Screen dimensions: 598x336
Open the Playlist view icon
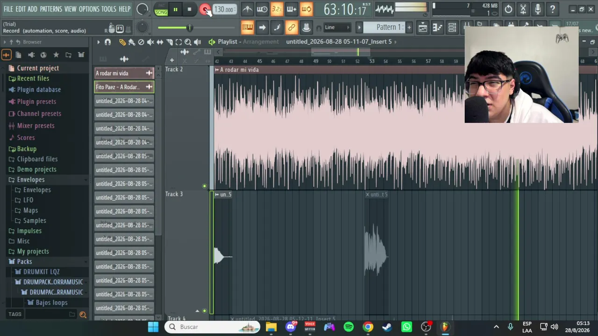422,28
